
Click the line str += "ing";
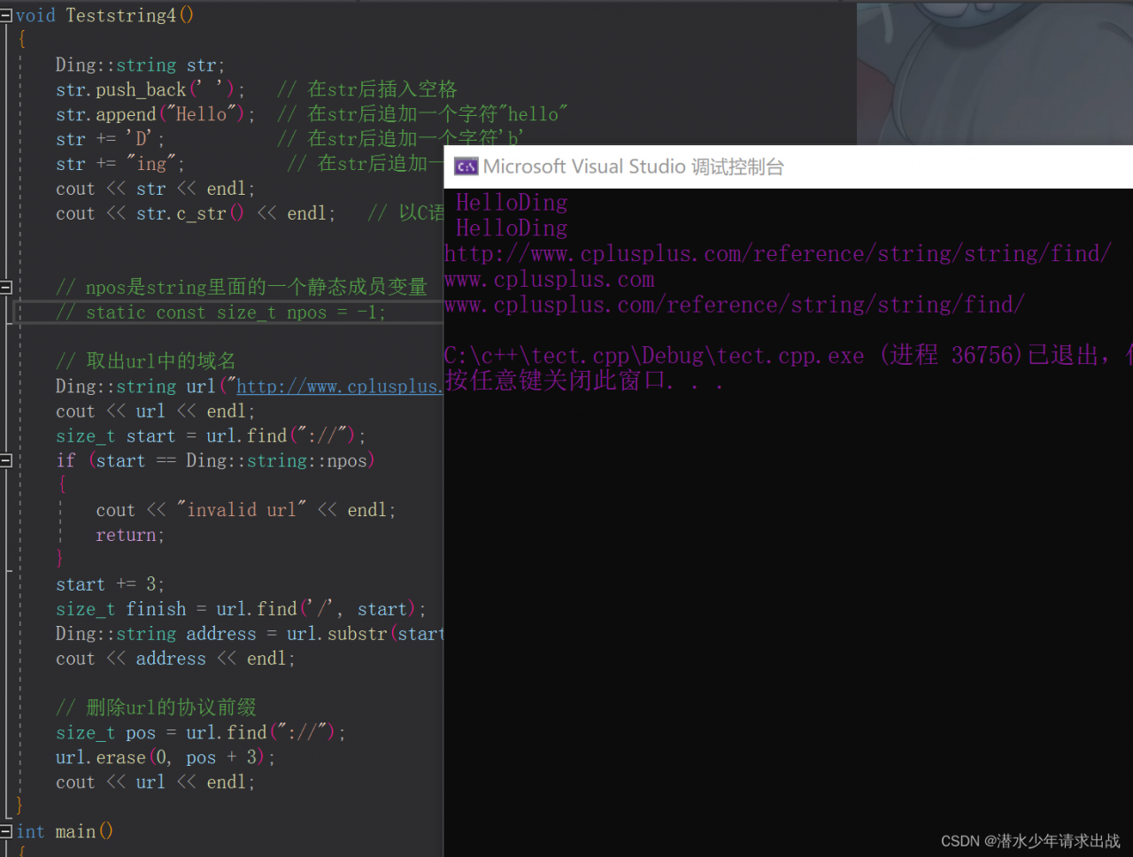[120, 164]
